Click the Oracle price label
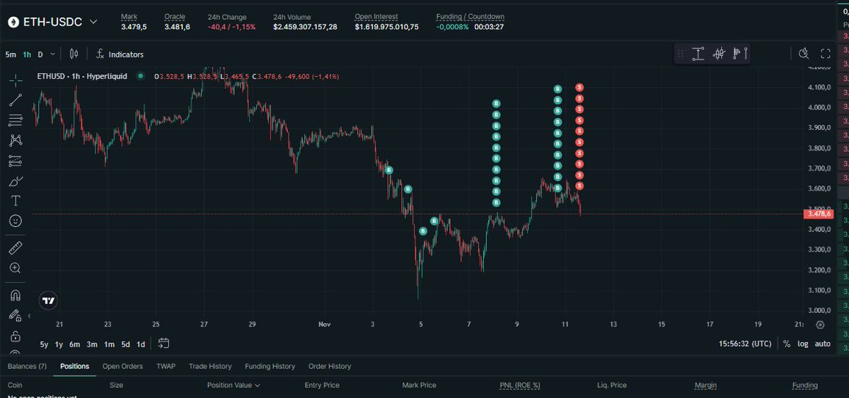This screenshot has width=849, height=398. (175, 16)
